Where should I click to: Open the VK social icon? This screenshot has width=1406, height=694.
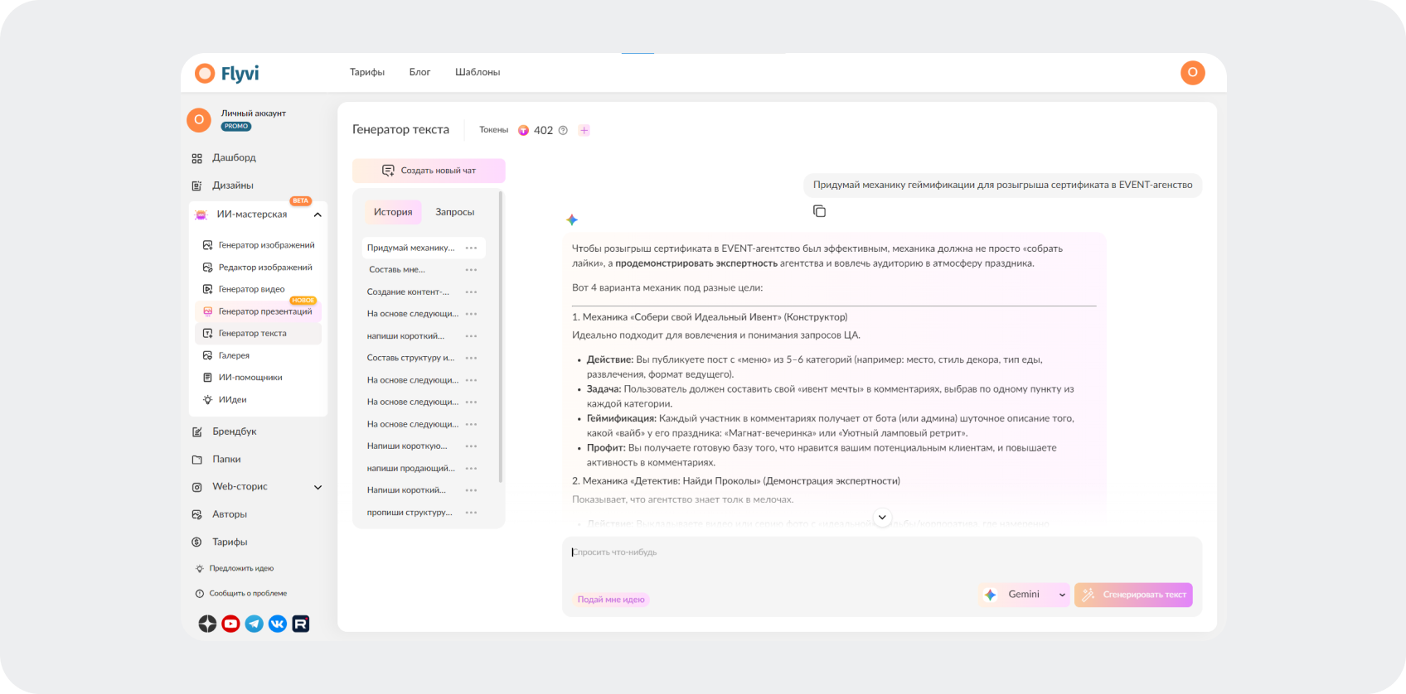coord(277,624)
